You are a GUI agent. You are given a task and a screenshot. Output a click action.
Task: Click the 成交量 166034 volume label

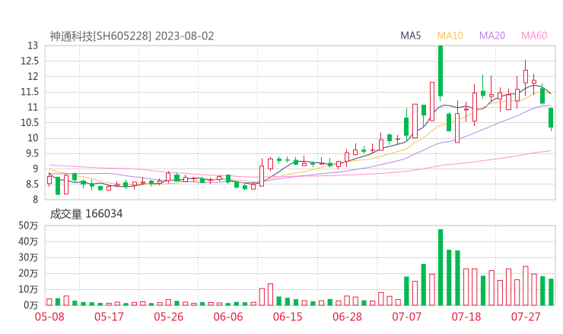(x=86, y=214)
